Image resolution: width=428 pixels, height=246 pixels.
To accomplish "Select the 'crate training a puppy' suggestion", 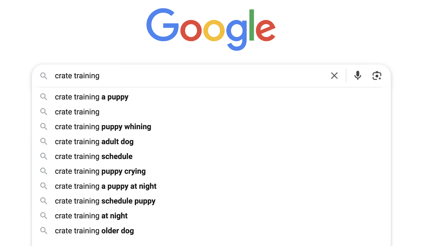I will point(91,97).
